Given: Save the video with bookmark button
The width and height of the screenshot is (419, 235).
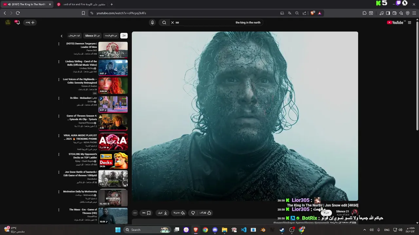Looking at the screenshot, I should tap(146, 213).
